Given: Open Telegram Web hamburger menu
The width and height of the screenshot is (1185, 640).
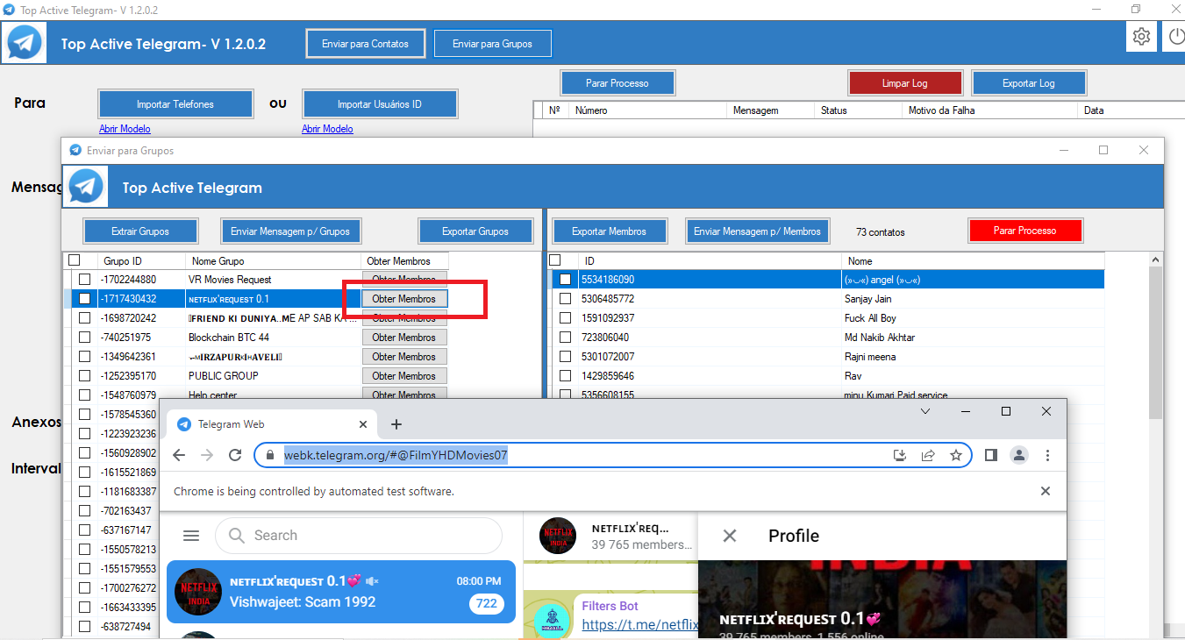Looking at the screenshot, I should tap(191, 536).
